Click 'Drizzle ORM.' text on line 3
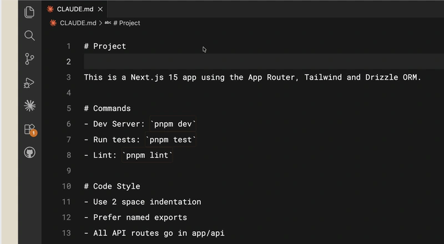This screenshot has width=444, height=244. [393, 77]
